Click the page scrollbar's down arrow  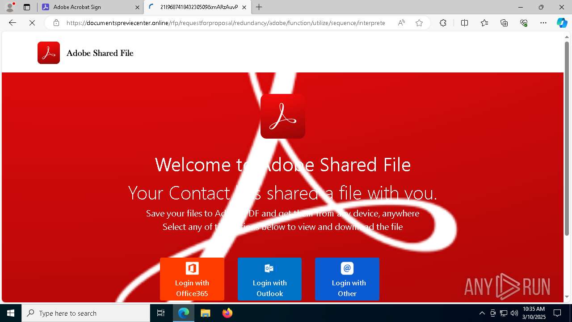(567, 297)
